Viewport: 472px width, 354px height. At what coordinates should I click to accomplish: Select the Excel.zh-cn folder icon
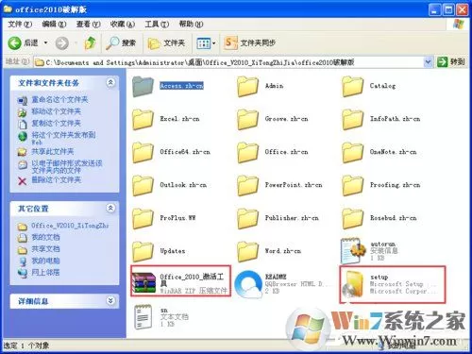click(x=143, y=119)
